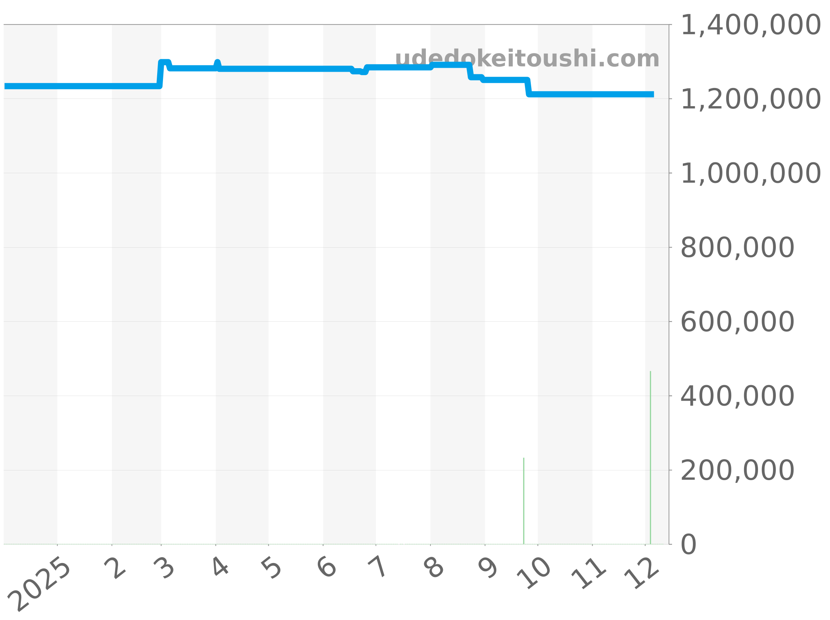
Task: Click the month 8 x-axis label
Action: (x=434, y=569)
